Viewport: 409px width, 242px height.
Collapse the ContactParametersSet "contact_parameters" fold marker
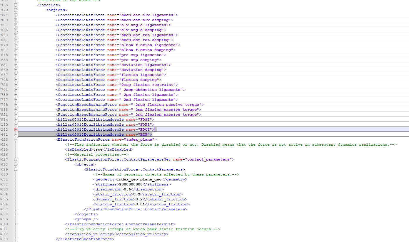[16, 159]
